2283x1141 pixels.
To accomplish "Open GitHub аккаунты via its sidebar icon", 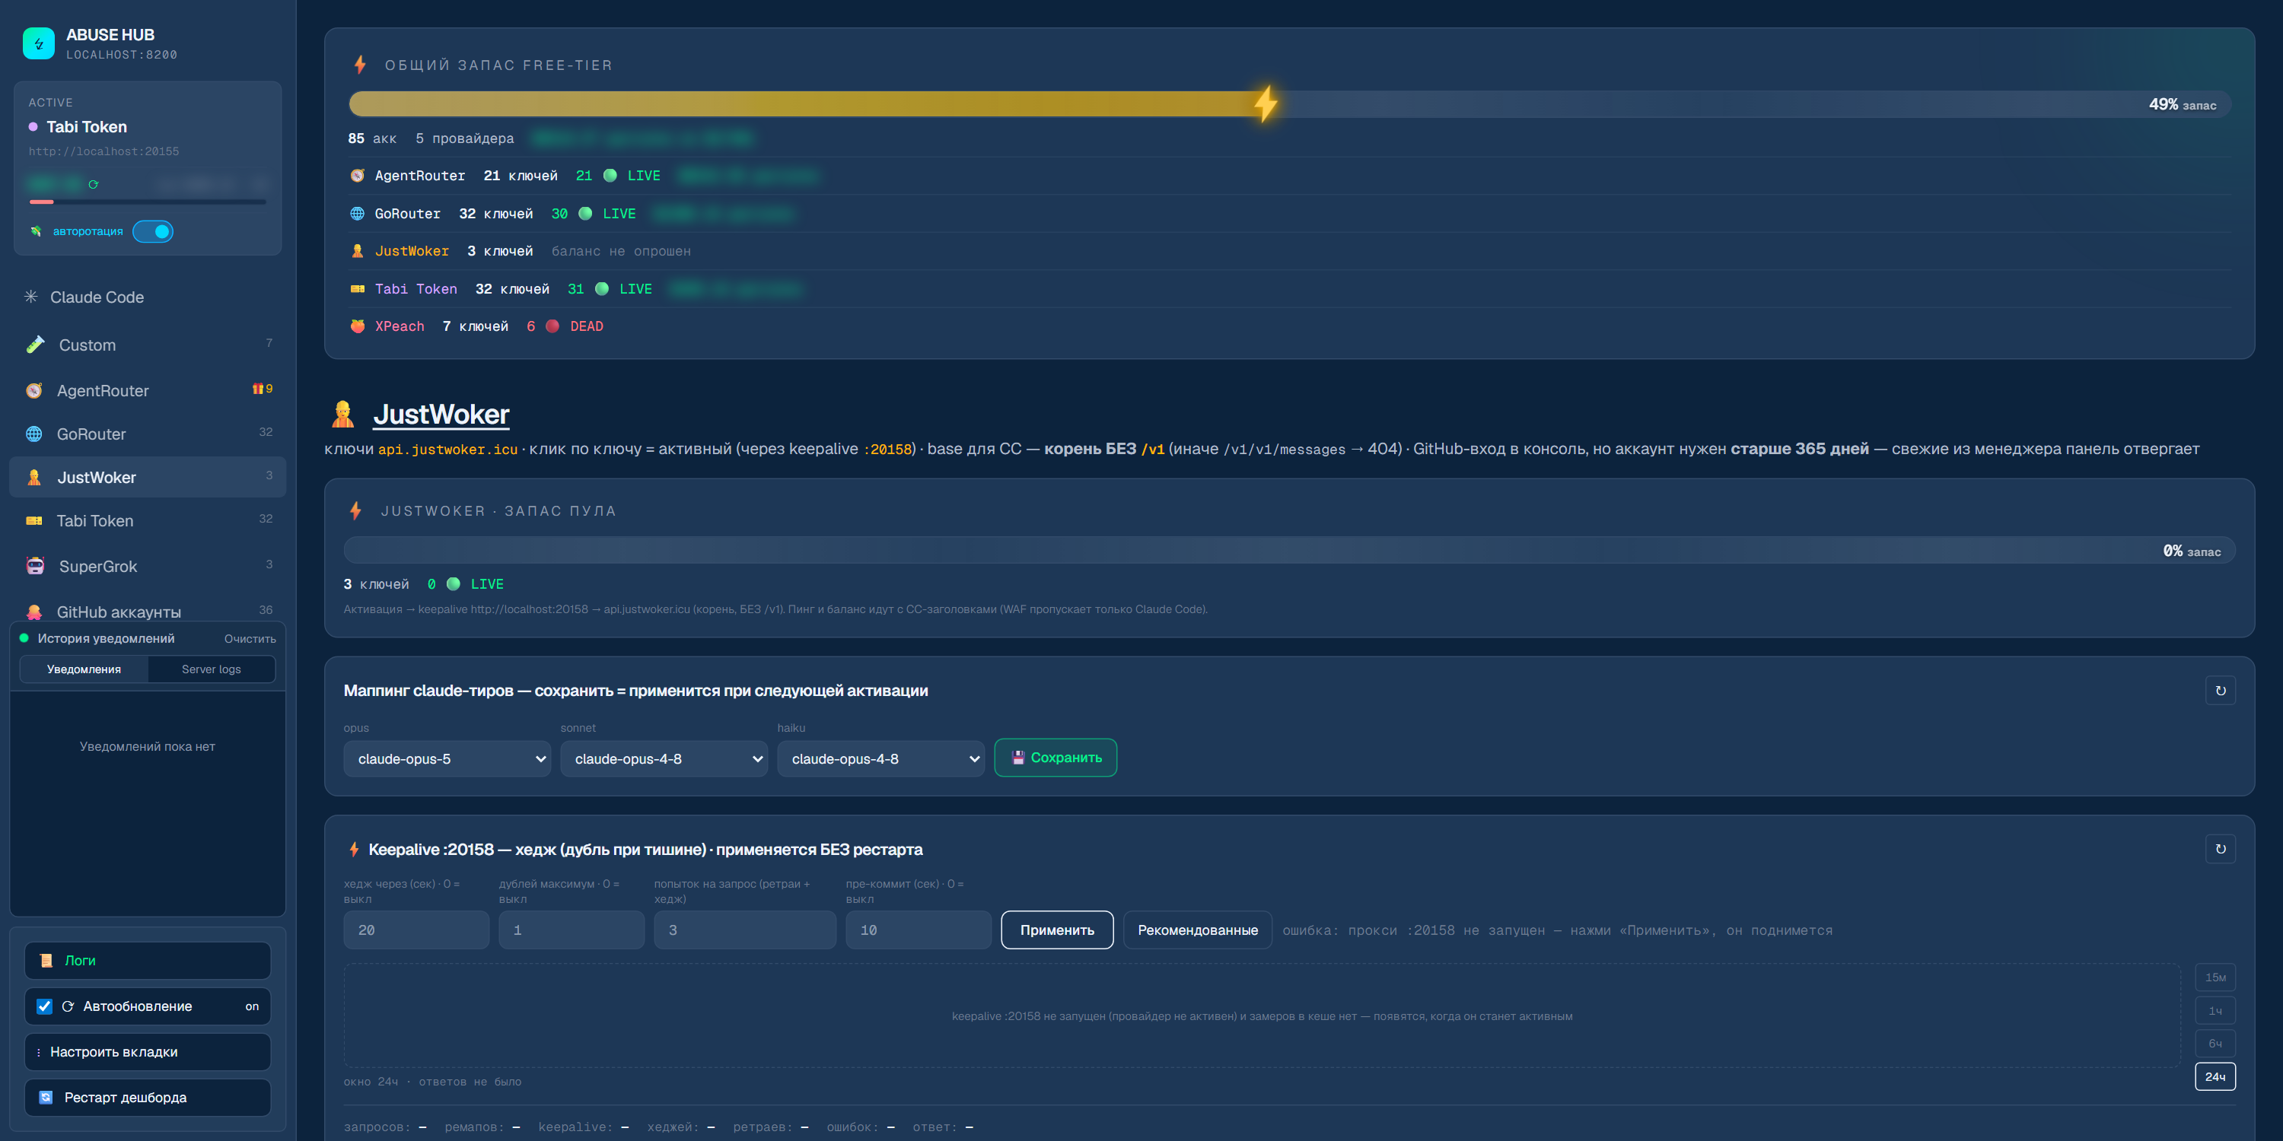I will [x=34, y=612].
